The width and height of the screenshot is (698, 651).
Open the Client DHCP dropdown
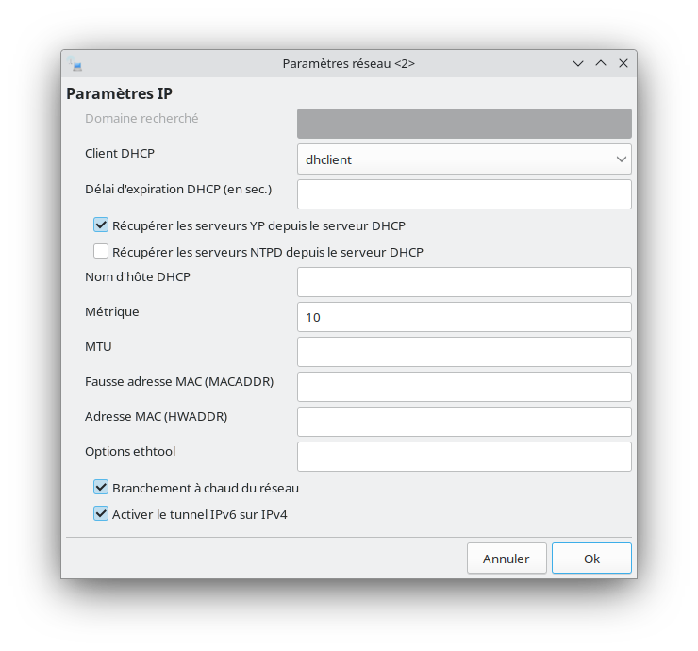[464, 159]
